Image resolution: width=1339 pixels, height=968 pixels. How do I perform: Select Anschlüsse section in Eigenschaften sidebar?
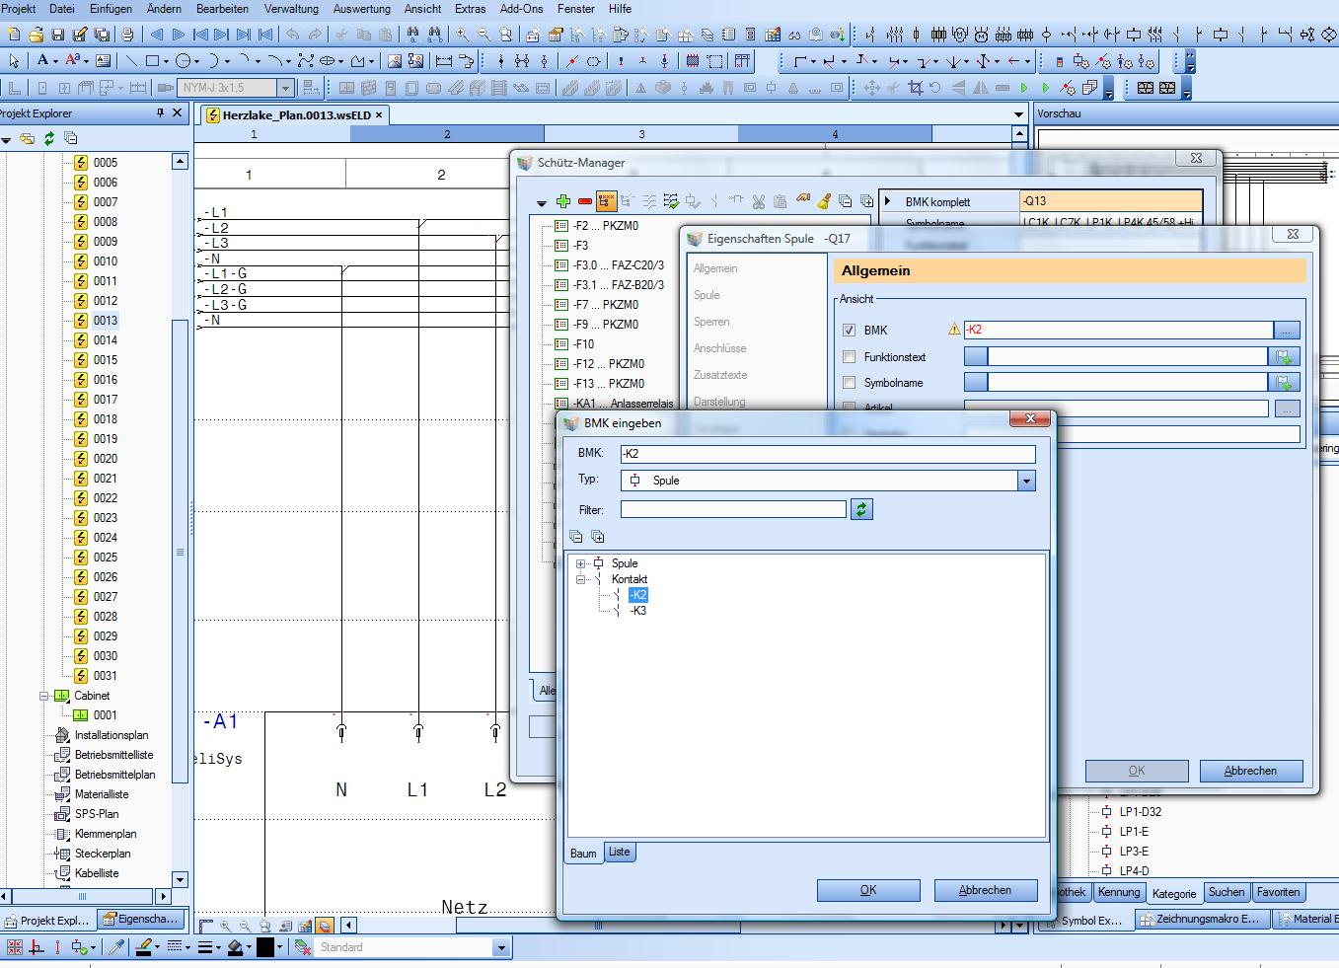(719, 348)
